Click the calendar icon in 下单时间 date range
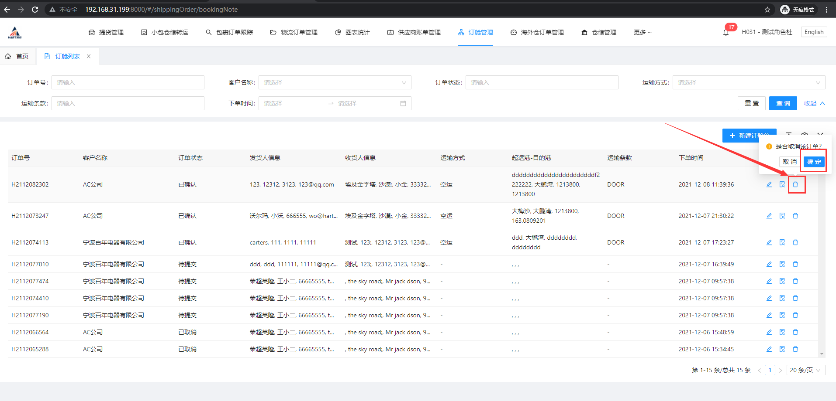The height and width of the screenshot is (401, 836). click(403, 103)
